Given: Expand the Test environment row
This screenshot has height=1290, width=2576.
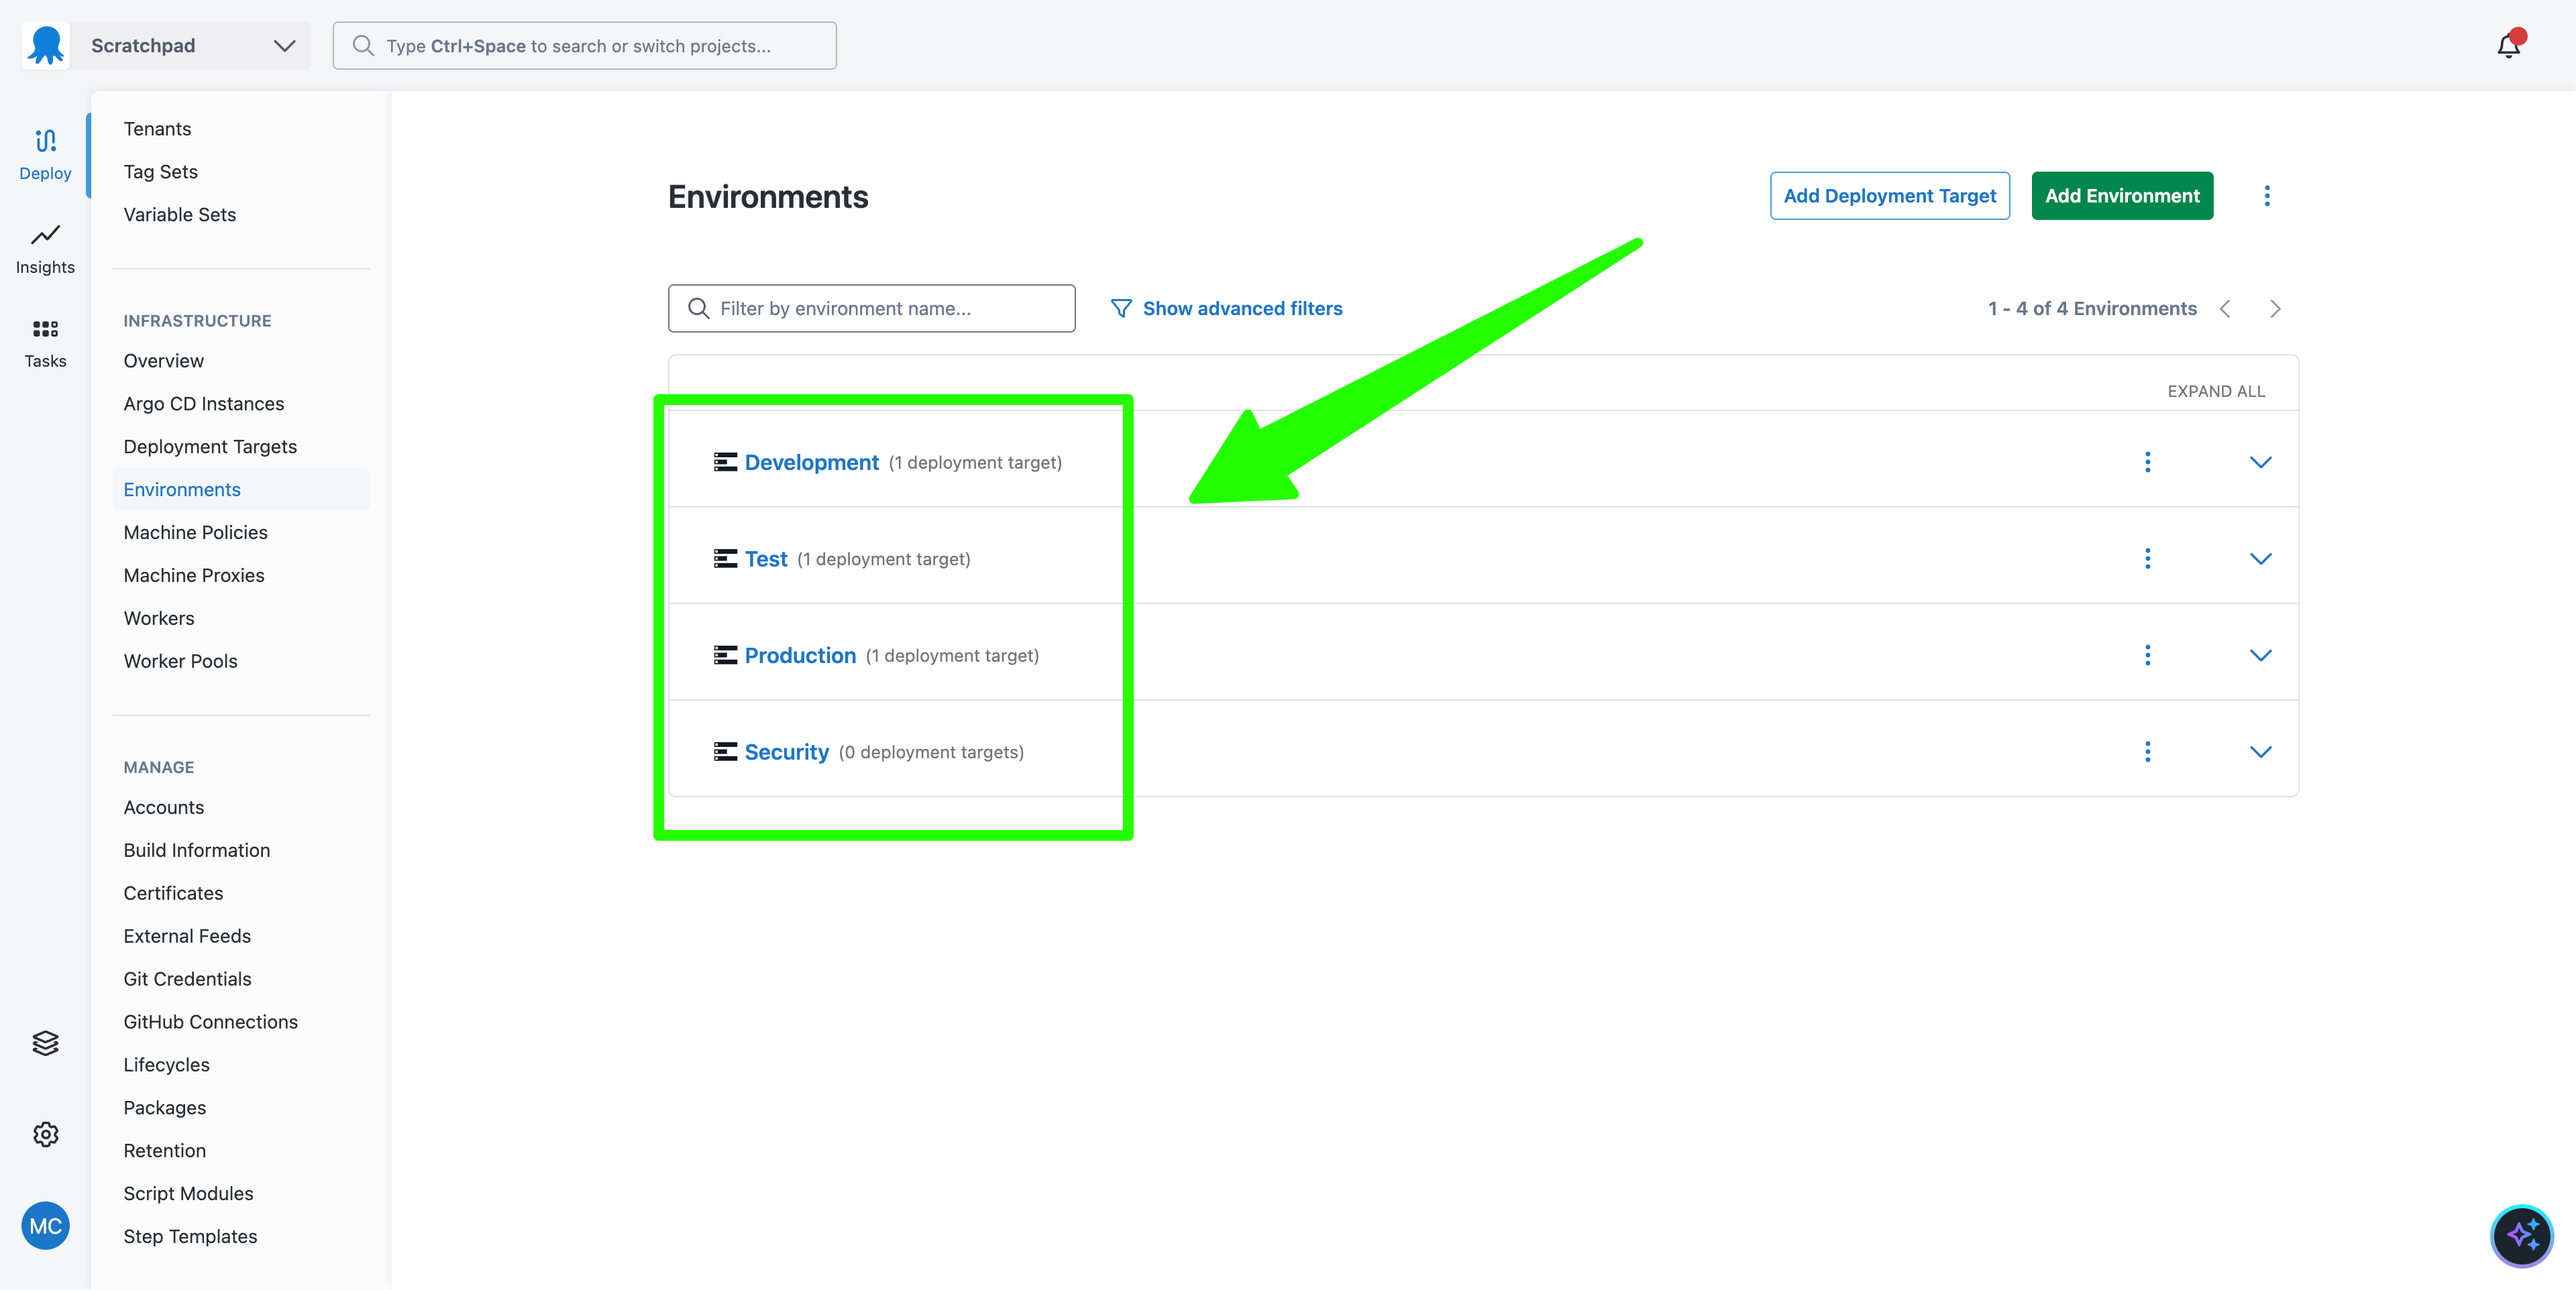Looking at the screenshot, I should 2260,559.
